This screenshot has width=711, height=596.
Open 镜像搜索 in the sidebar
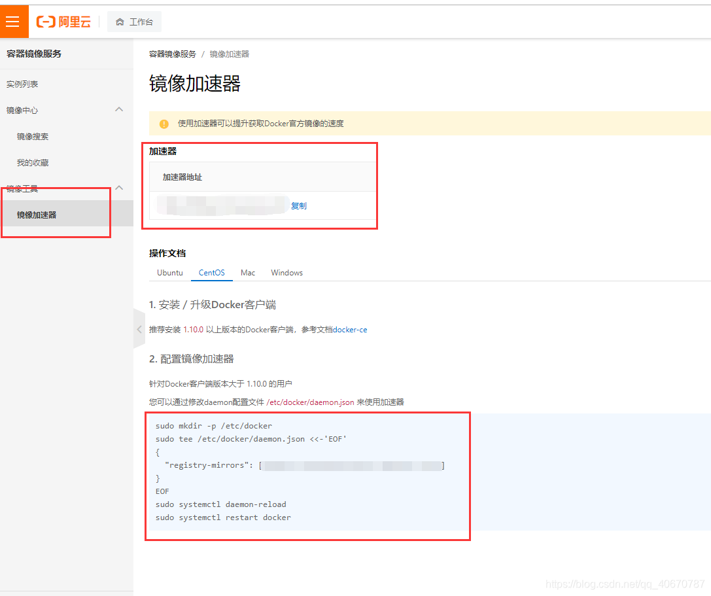point(33,137)
